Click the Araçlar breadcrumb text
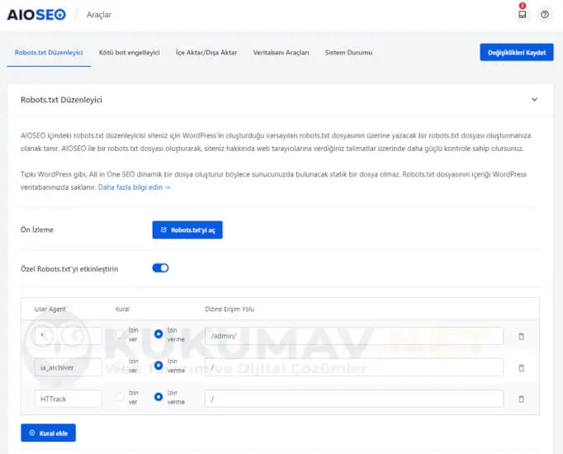The width and height of the screenshot is (563, 454). coord(99,15)
